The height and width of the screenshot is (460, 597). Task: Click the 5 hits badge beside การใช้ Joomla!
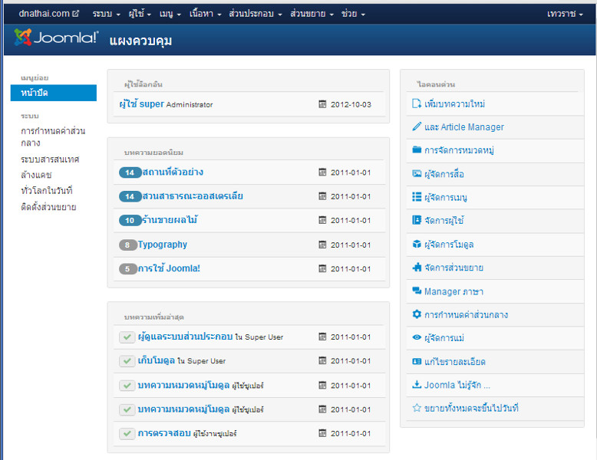click(127, 269)
